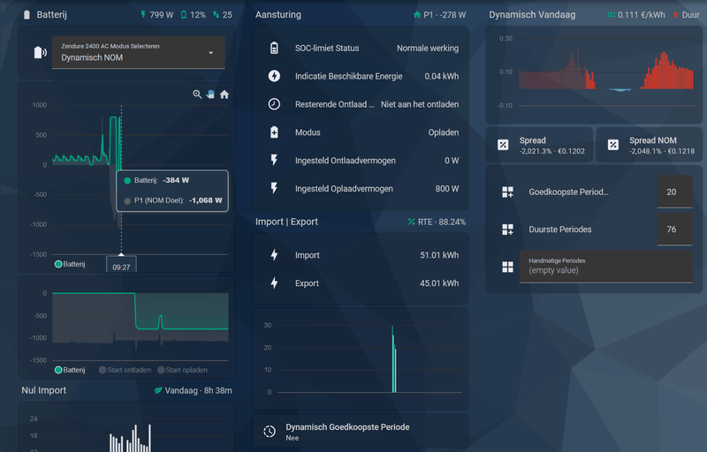Image resolution: width=707 pixels, height=452 pixels.
Task: Click the Aansturing section title
Action: 278,15
